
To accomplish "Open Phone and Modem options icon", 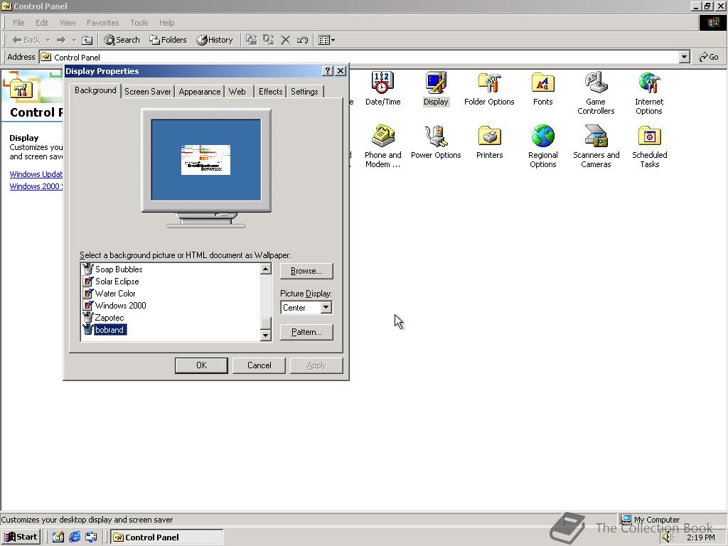I will [x=382, y=146].
